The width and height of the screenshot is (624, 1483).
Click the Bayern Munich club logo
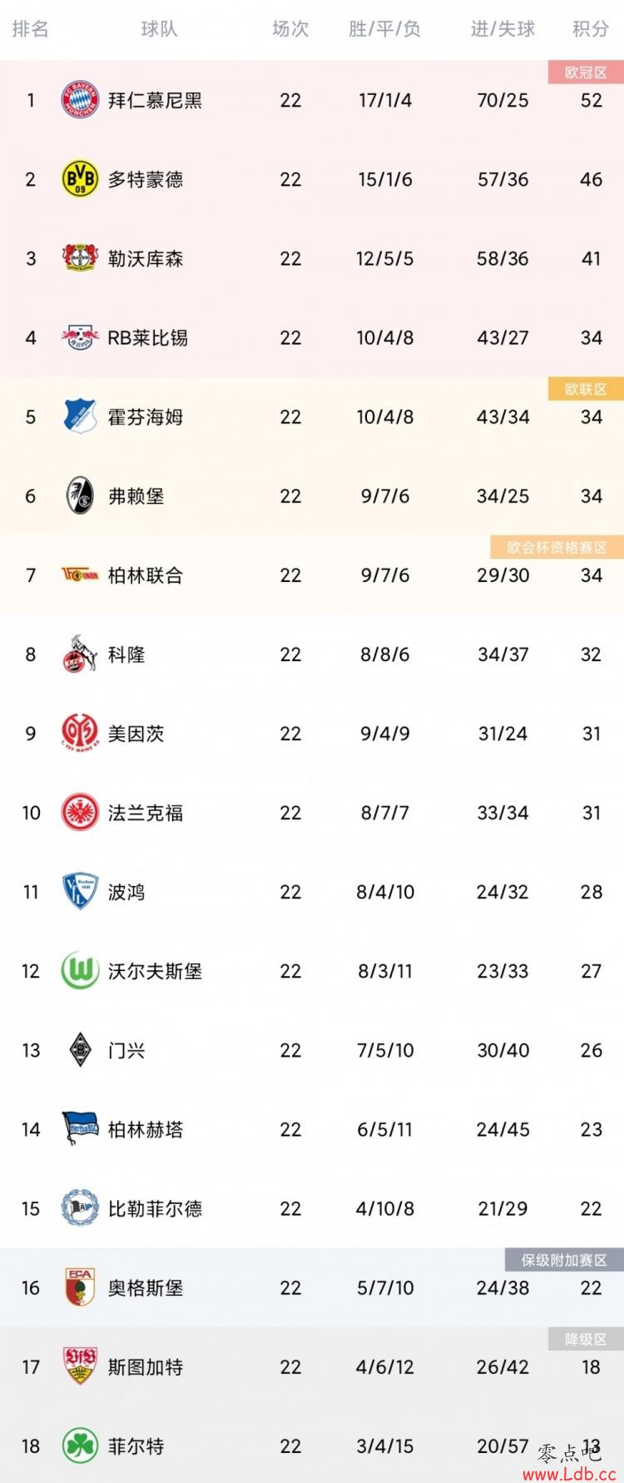[81, 101]
